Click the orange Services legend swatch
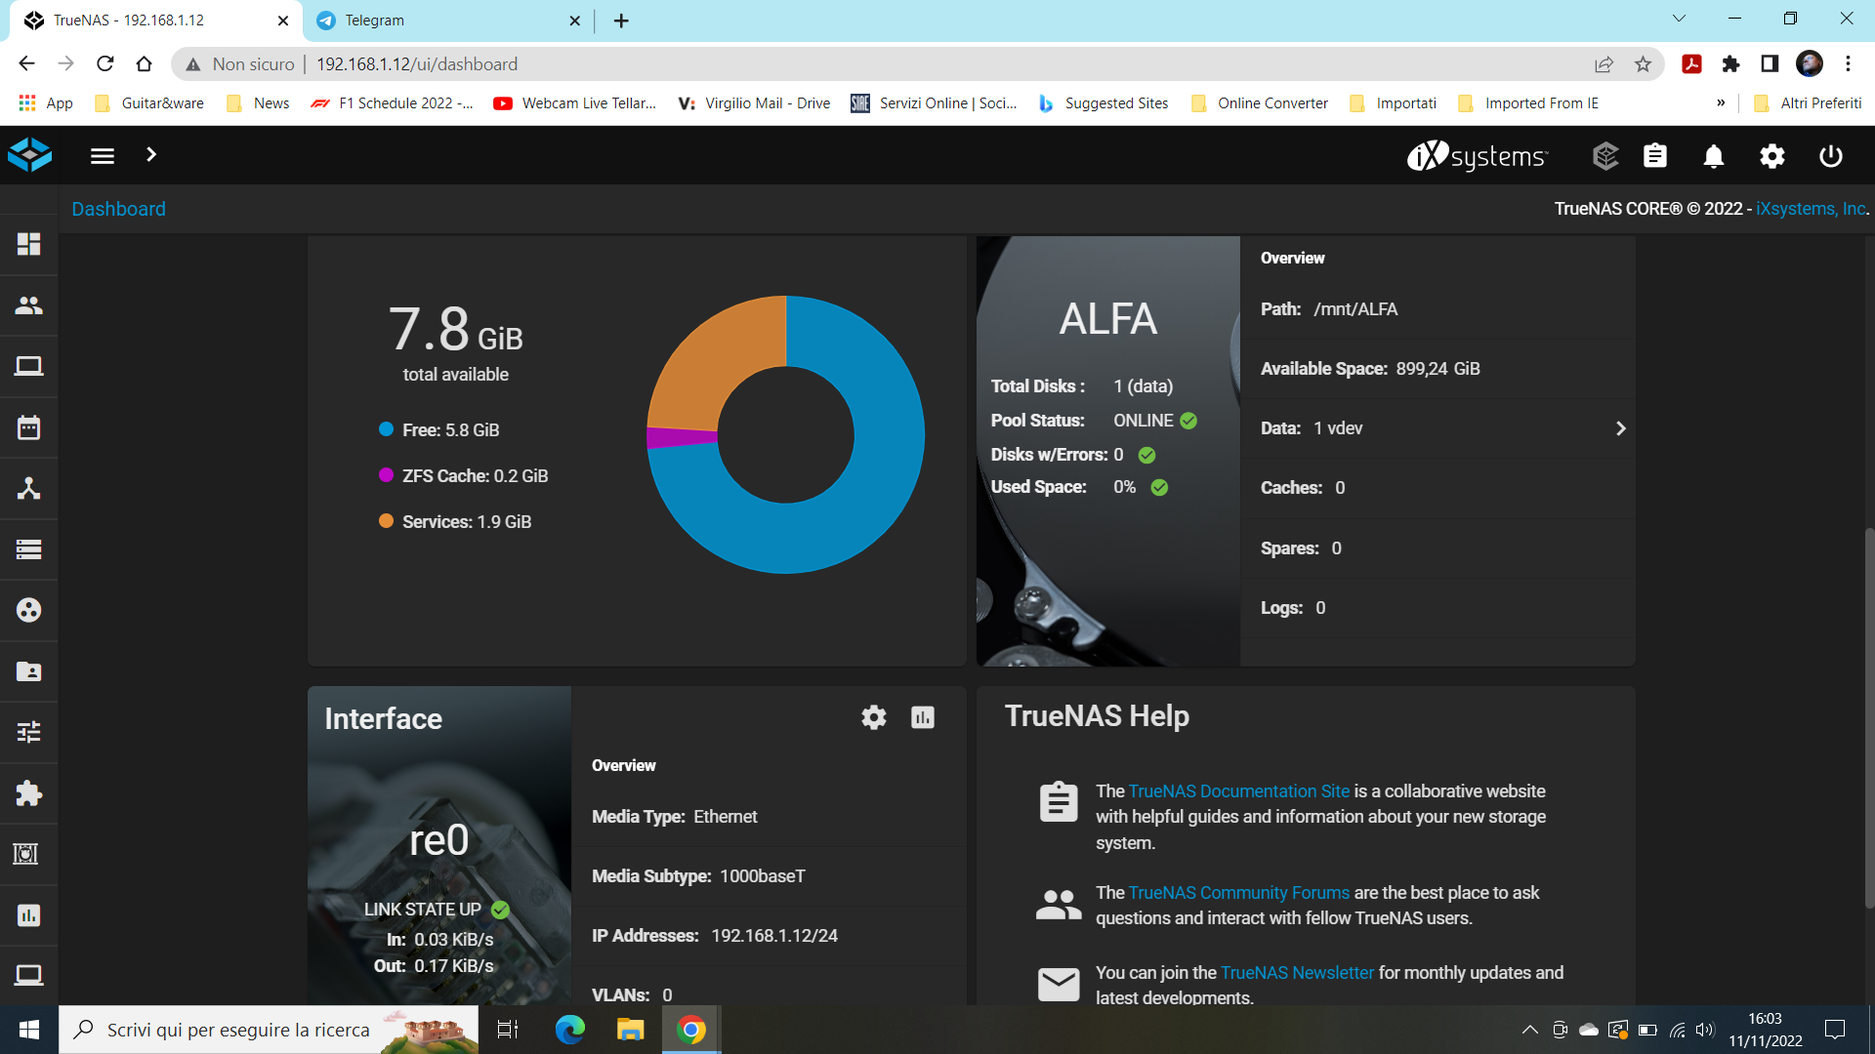1875x1054 pixels. 386,521
